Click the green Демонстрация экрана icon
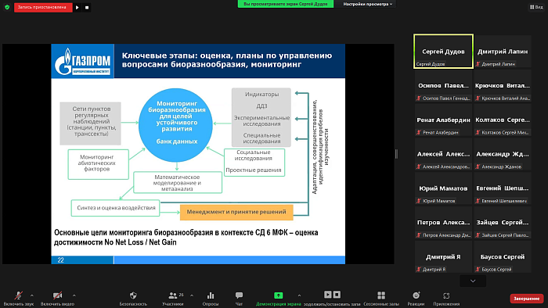 pos(278,295)
